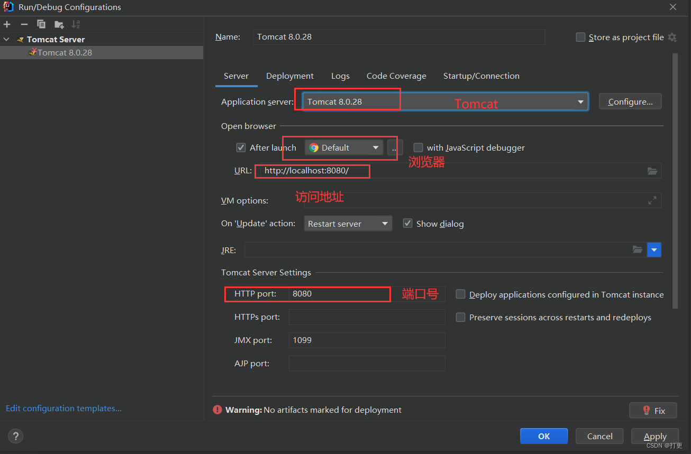
Task: Create a new configuration folder icon
Action: coord(59,24)
